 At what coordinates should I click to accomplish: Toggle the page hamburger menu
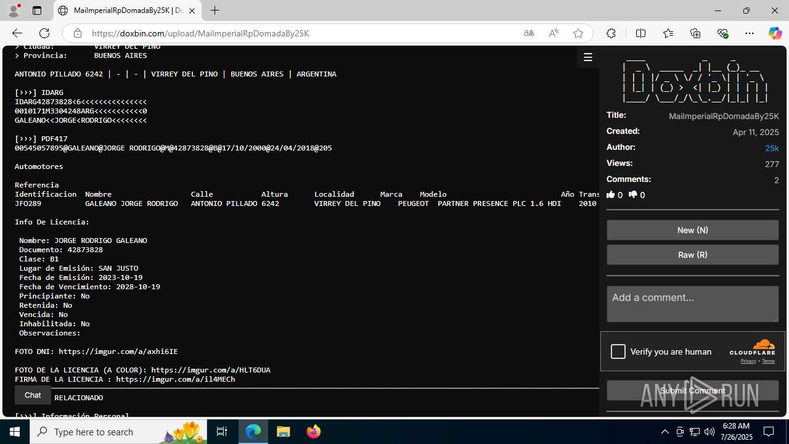point(588,57)
